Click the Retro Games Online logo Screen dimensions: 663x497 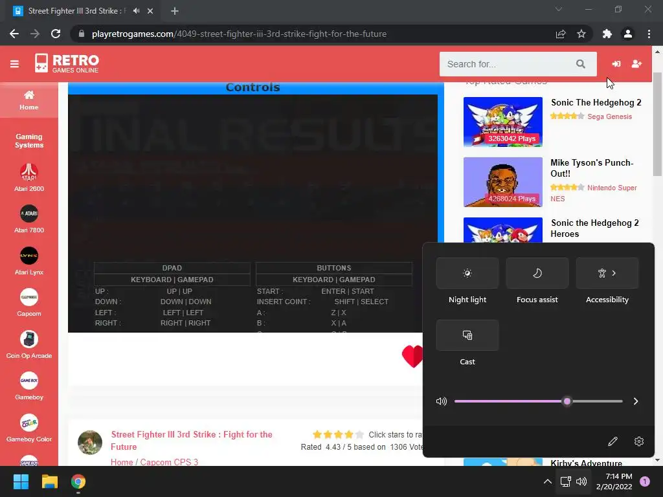pos(67,63)
